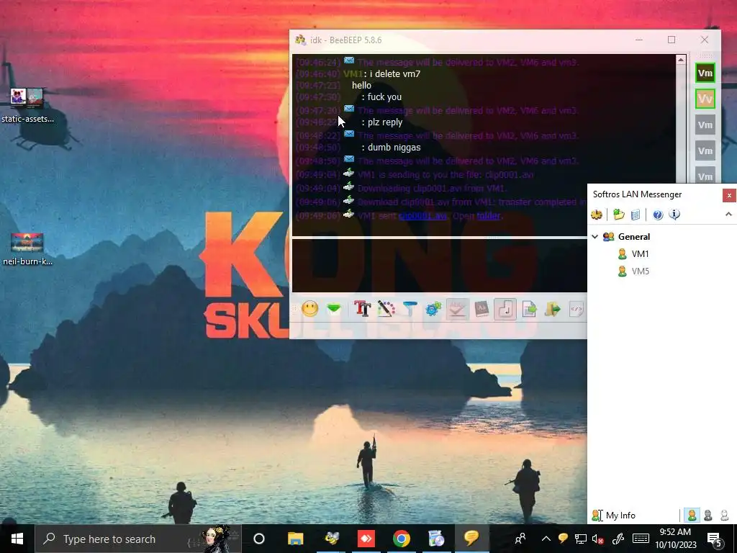
Task: Select the third gray Vm user avatar
Action: click(705, 125)
